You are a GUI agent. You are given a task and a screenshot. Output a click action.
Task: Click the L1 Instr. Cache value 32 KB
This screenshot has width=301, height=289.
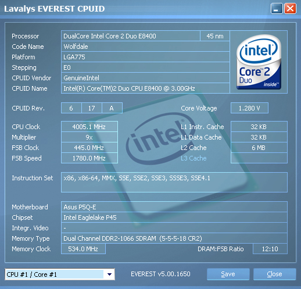[x=259, y=127]
